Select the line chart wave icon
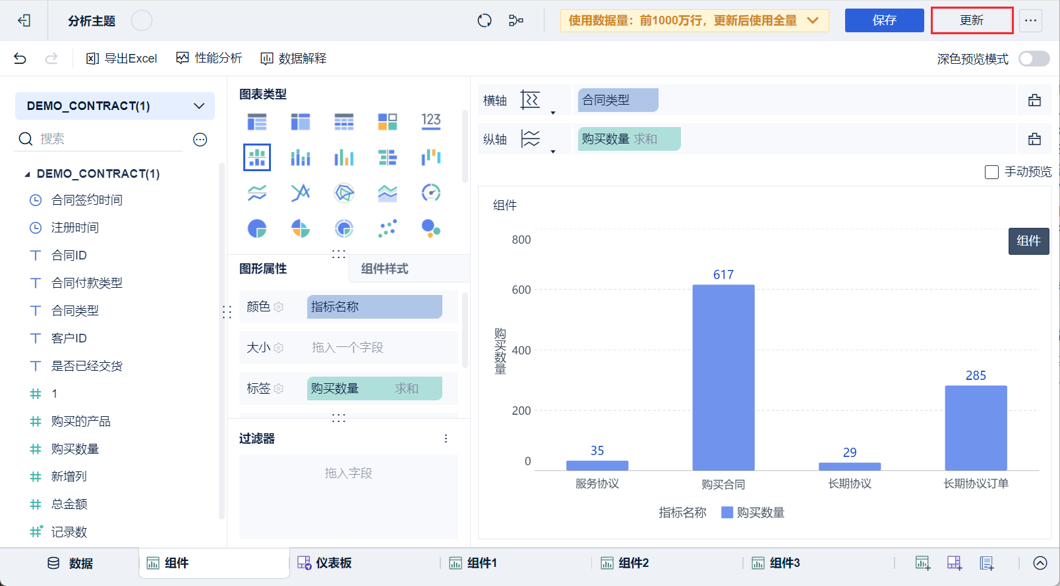Image resolution: width=1060 pixels, height=586 pixels. coord(257,193)
